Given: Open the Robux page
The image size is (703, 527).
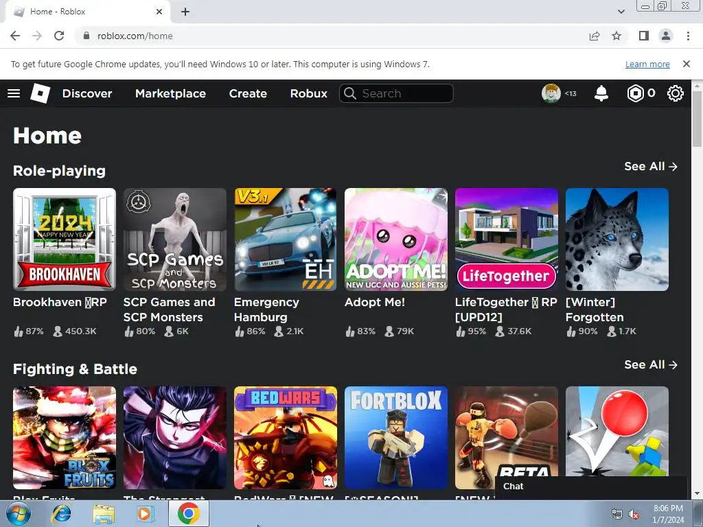Looking at the screenshot, I should pyautogui.click(x=308, y=93).
